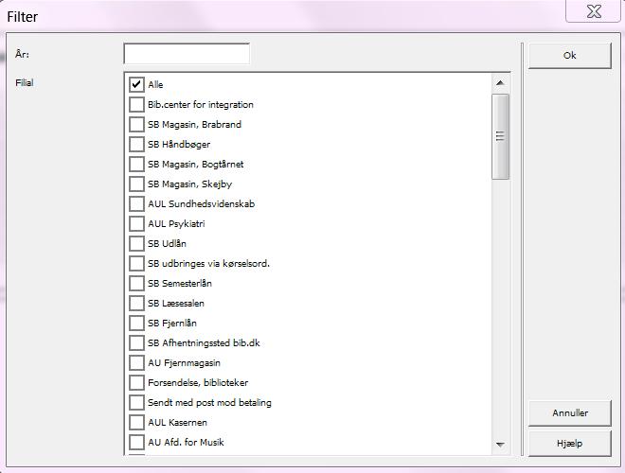Open Hjælp for this dialog
This screenshot has height=473, width=625.
click(569, 443)
